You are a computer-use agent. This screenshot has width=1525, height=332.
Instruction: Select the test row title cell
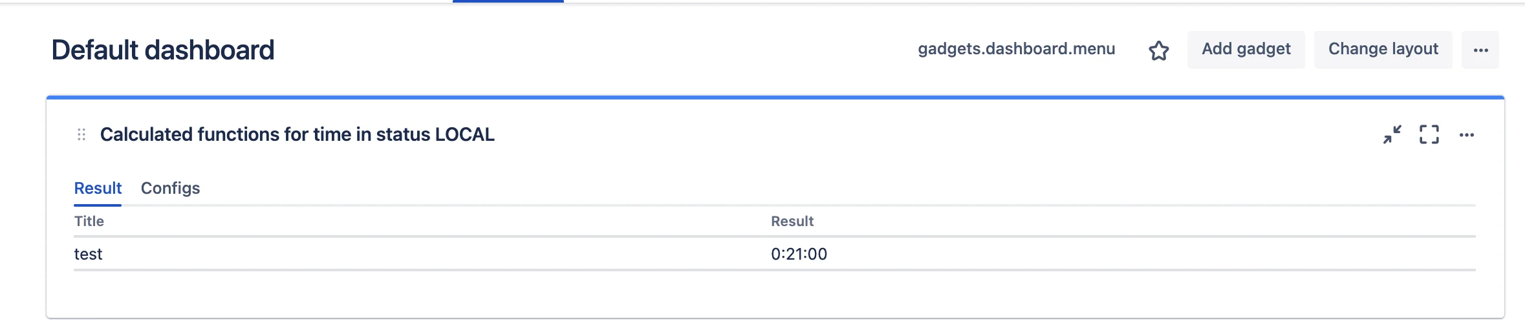(x=89, y=254)
